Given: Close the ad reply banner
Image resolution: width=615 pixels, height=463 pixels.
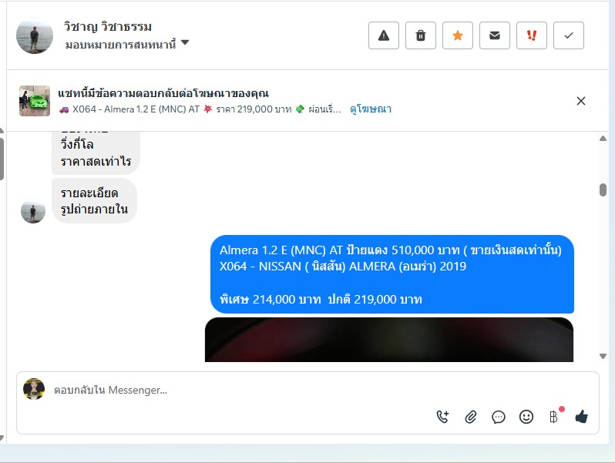Looking at the screenshot, I should click(x=581, y=101).
